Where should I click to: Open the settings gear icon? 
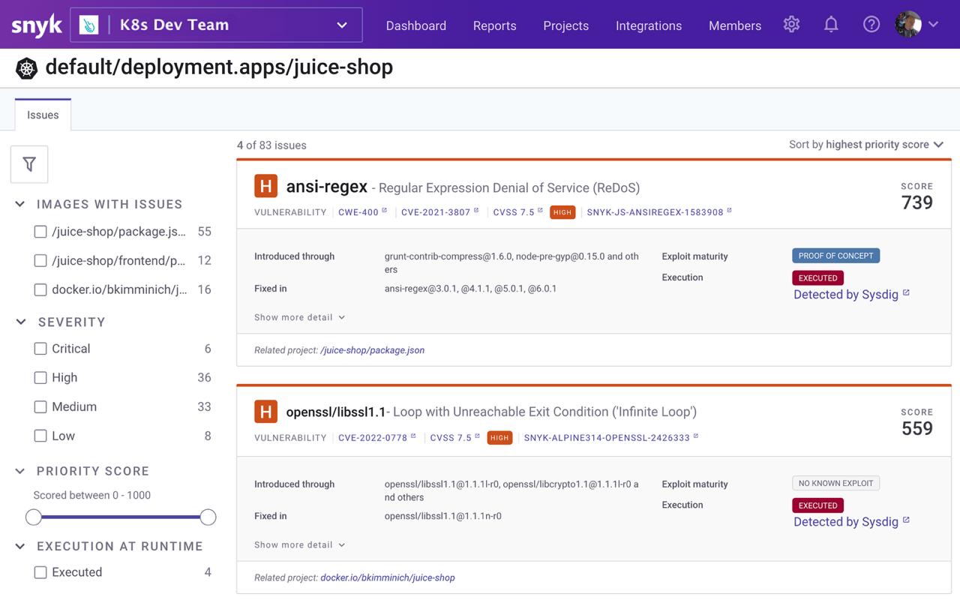(791, 25)
